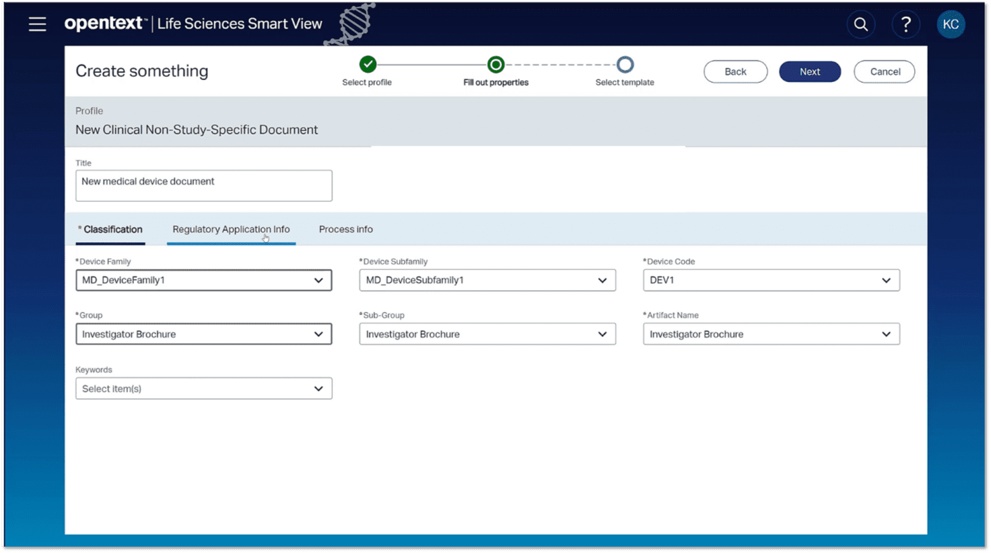This screenshot has width=991, height=553.
Task: Open the Device Family dropdown
Action: (x=318, y=280)
